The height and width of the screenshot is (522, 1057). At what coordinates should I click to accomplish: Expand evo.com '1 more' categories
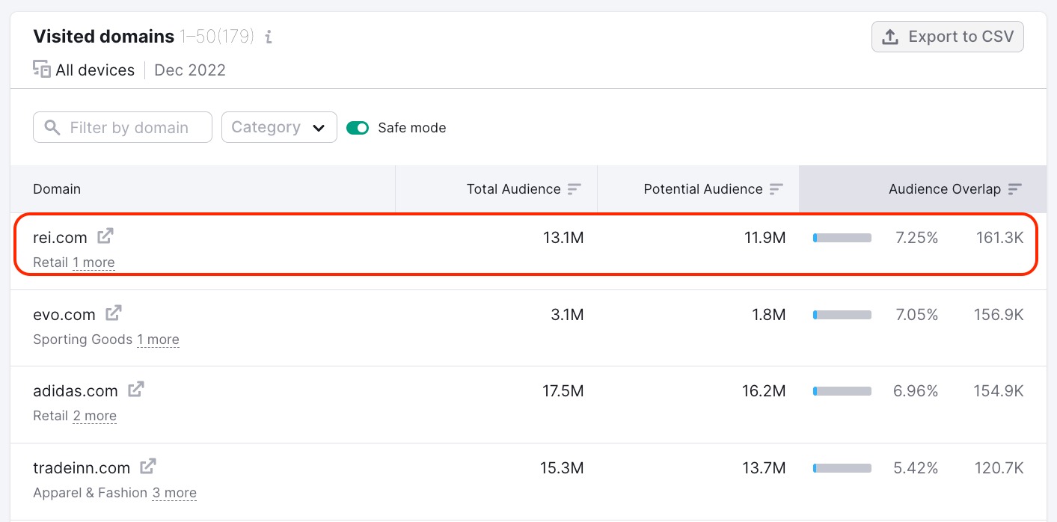(x=158, y=340)
